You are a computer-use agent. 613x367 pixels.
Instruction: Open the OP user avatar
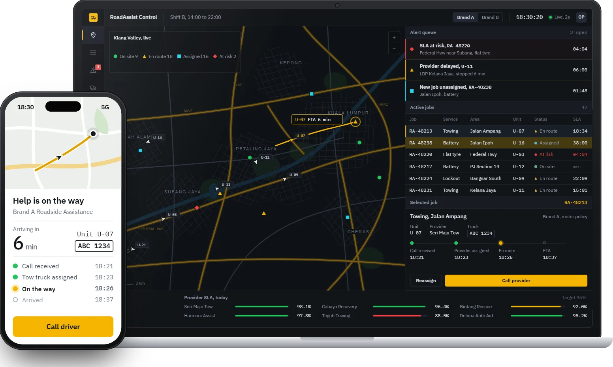(x=581, y=17)
